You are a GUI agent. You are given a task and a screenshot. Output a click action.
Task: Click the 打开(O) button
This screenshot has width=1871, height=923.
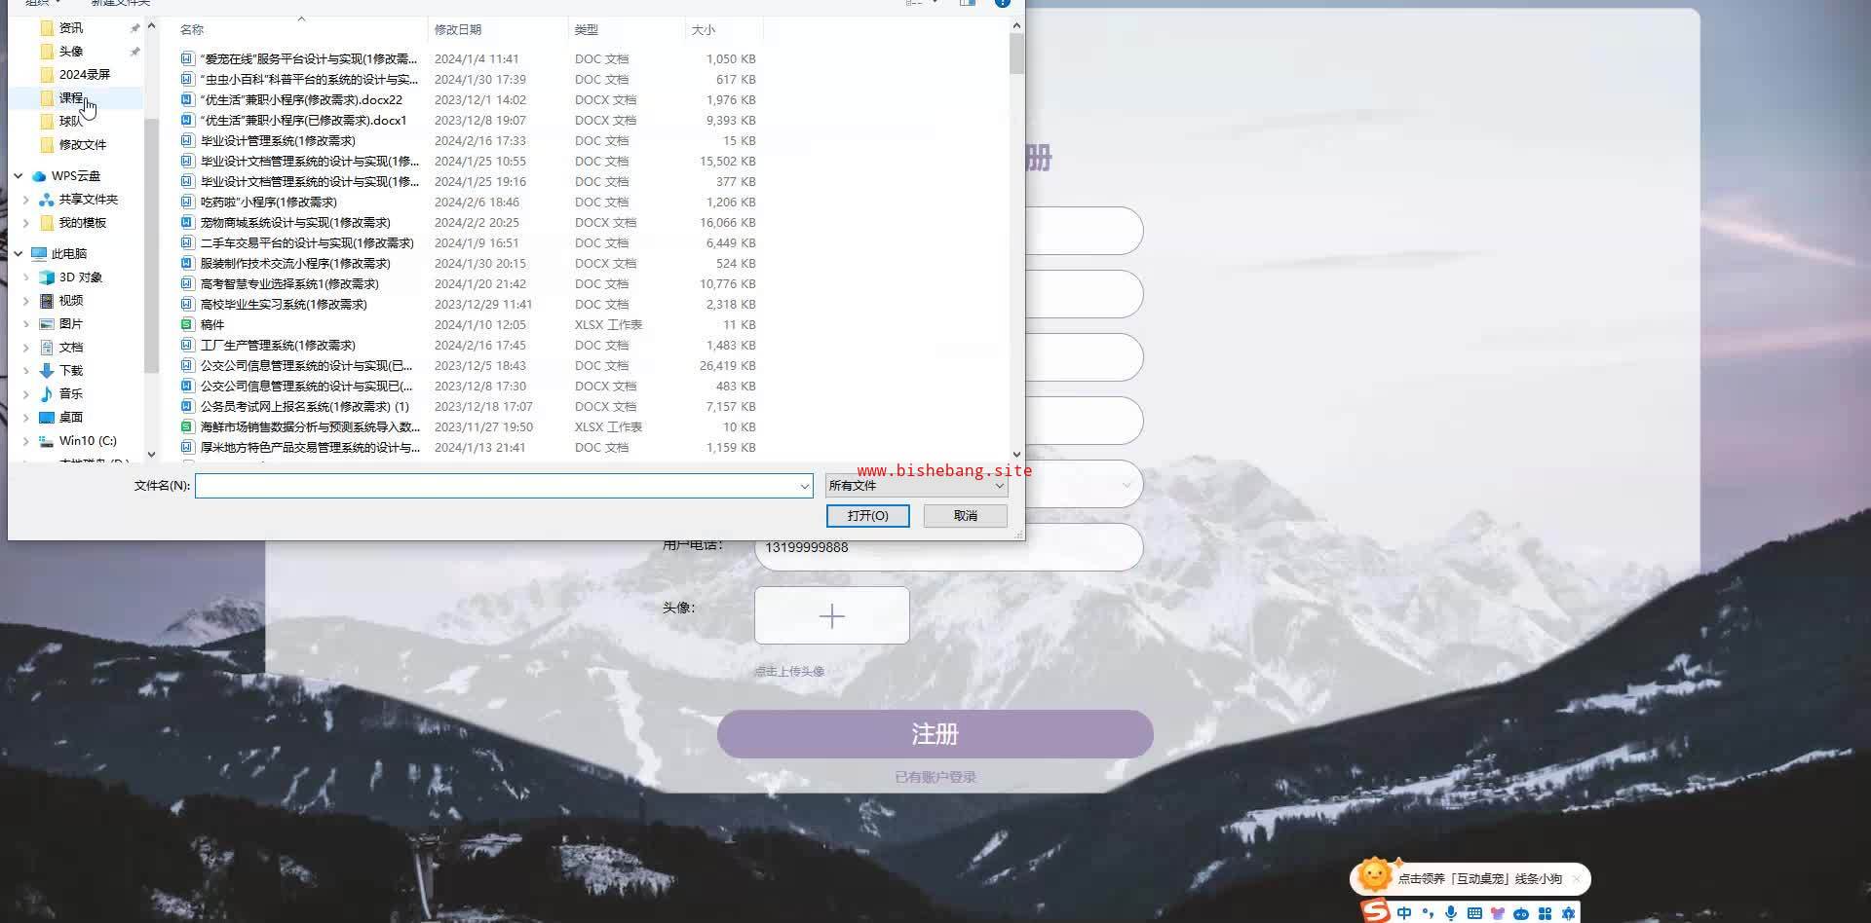(x=867, y=516)
